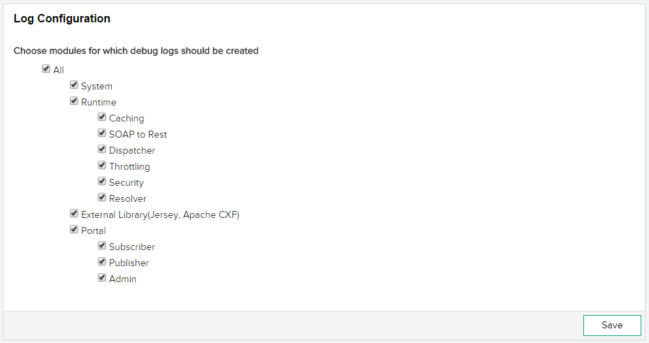Uncheck the Portal checkbox
Viewport: 649px width, 343px height.
74,230
